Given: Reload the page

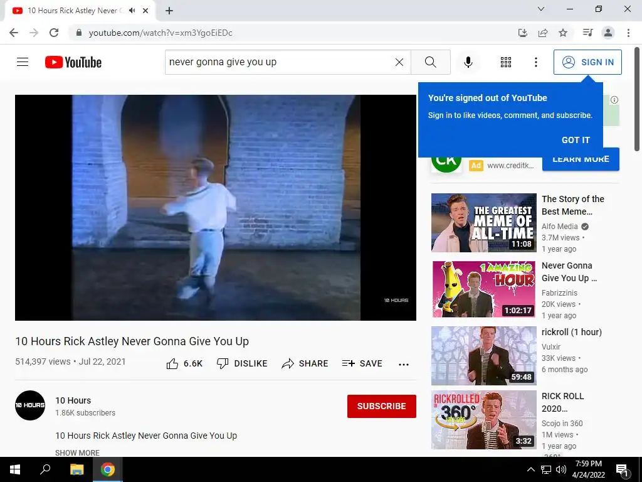Looking at the screenshot, I should (54, 33).
